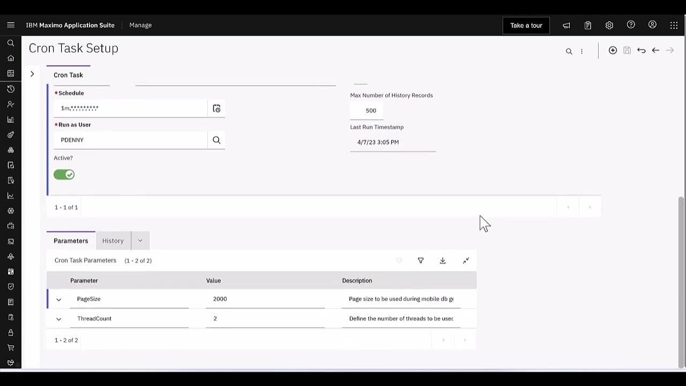Screen dimensions: 686x386
Task: Click the new record plus icon
Action: [x=613, y=50]
